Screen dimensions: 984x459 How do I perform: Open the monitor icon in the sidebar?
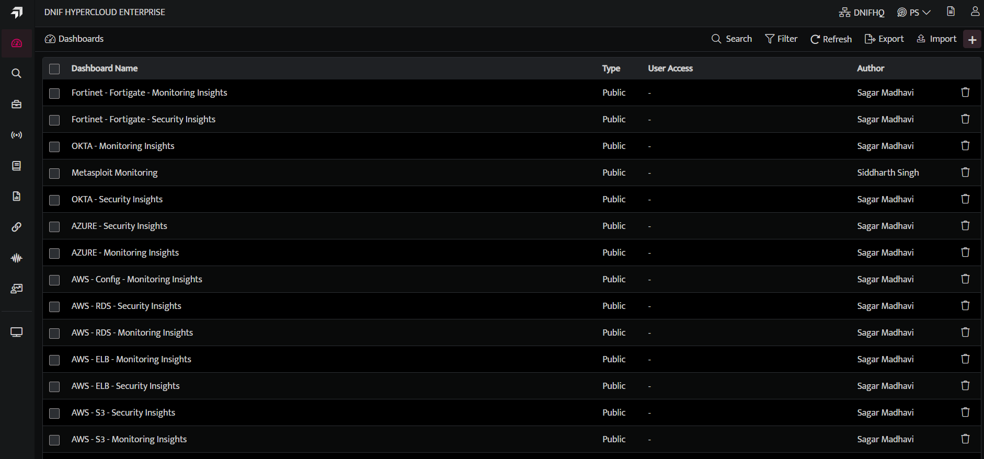pyautogui.click(x=17, y=332)
